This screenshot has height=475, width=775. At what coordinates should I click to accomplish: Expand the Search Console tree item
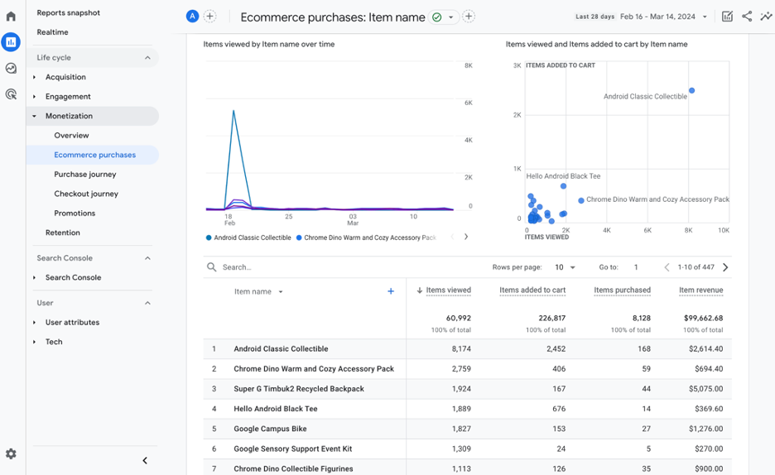pos(34,277)
